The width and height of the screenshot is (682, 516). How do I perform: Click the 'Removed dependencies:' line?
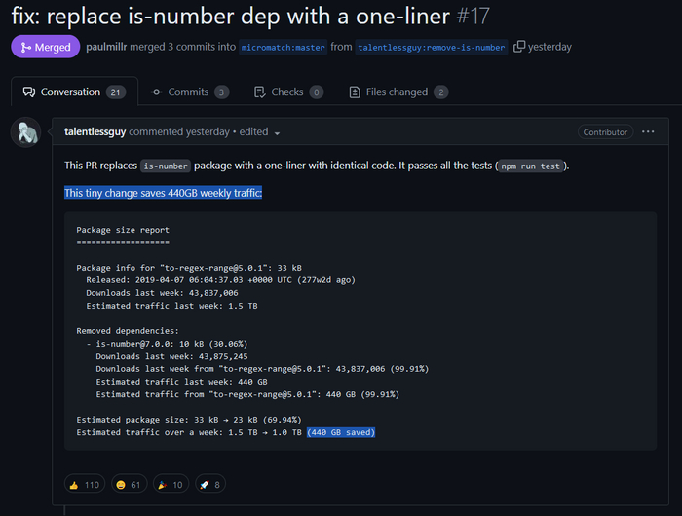[128, 331]
